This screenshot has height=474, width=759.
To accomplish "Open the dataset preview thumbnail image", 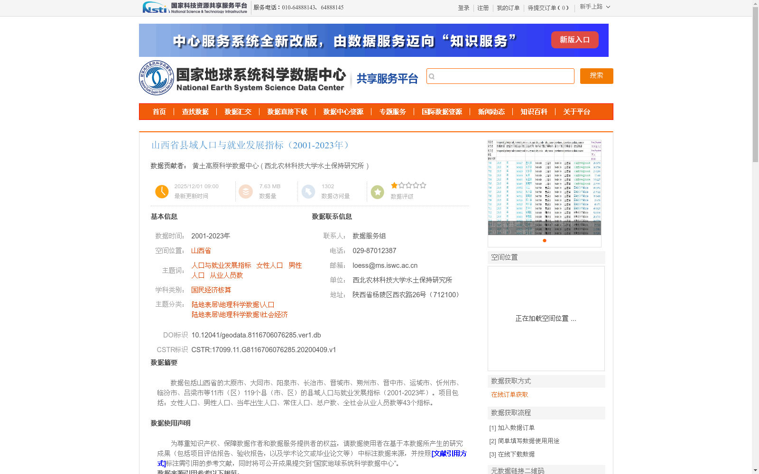I will pos(545,187).
